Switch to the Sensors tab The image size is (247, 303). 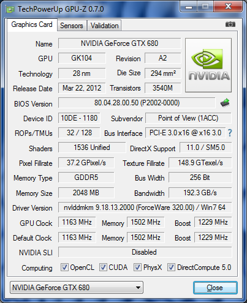pyautogui.click(x=72, y=26)
